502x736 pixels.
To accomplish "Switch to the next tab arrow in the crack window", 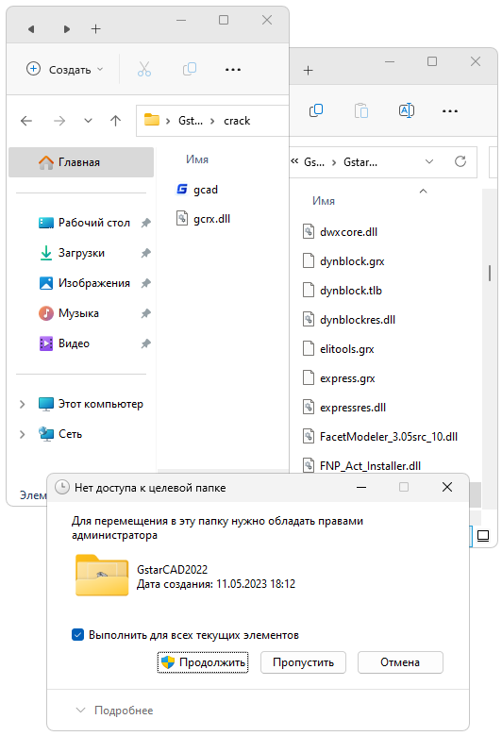I will (x=67, y=29).
